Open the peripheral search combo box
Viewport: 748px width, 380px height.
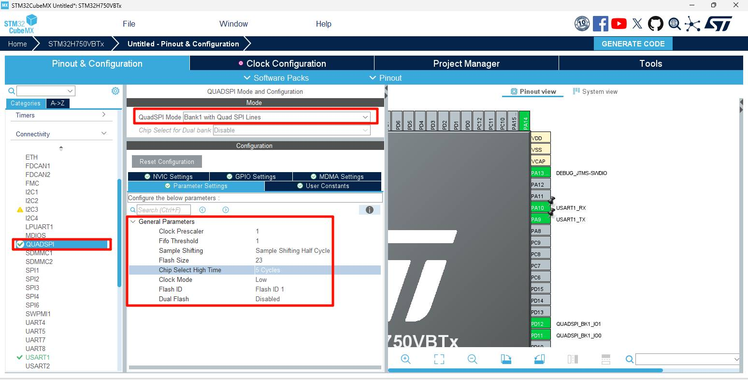(46, 91)
